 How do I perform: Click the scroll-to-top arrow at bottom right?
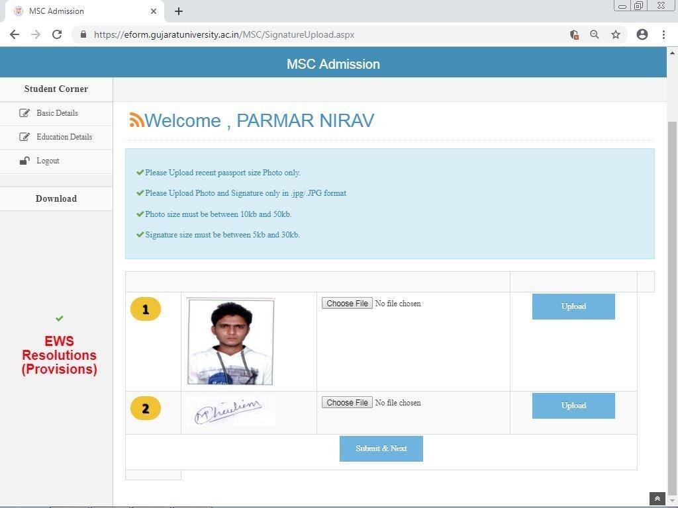(656, 498)
